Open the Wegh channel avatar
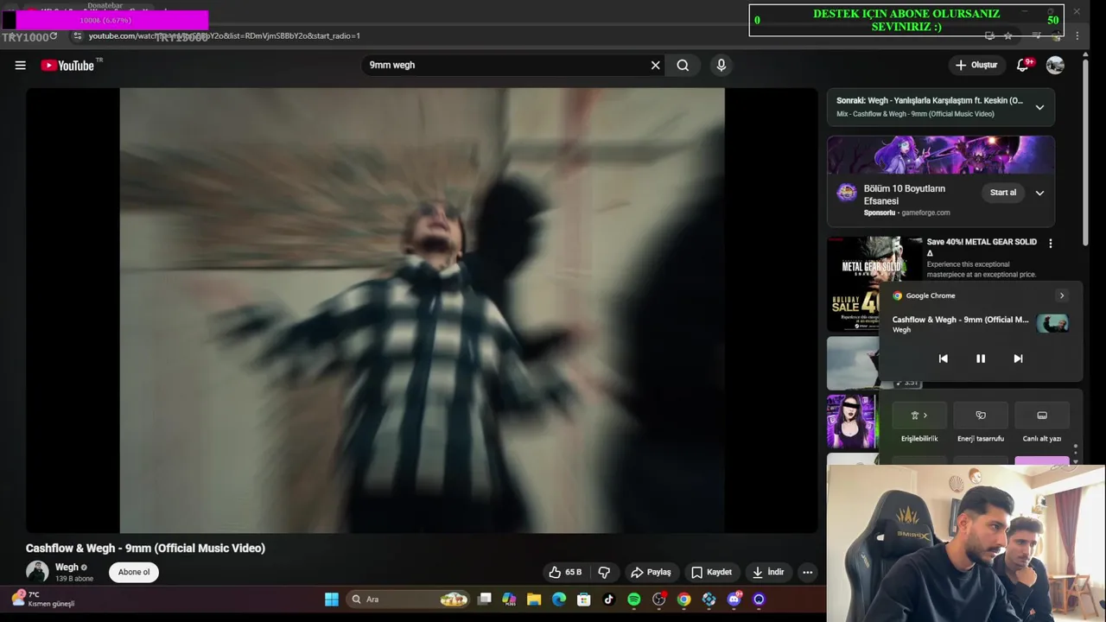The width and height of the screenshot is (1106, 622). [37, 571]
